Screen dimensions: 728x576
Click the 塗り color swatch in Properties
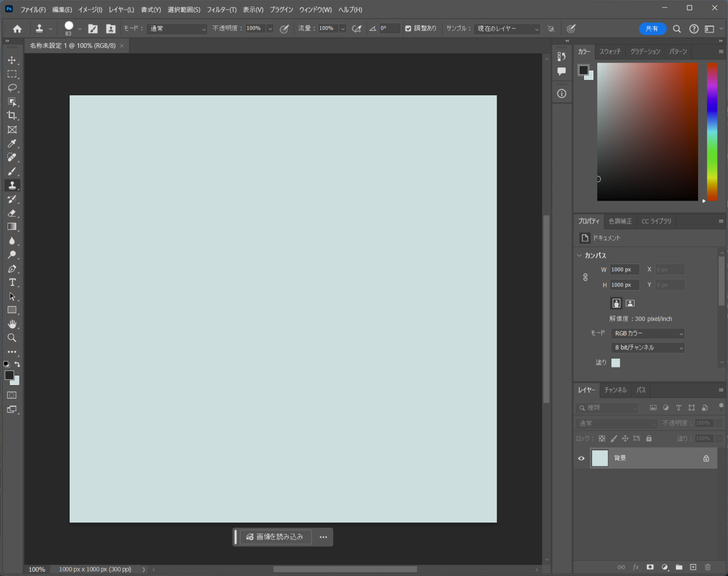coord(616,363)
